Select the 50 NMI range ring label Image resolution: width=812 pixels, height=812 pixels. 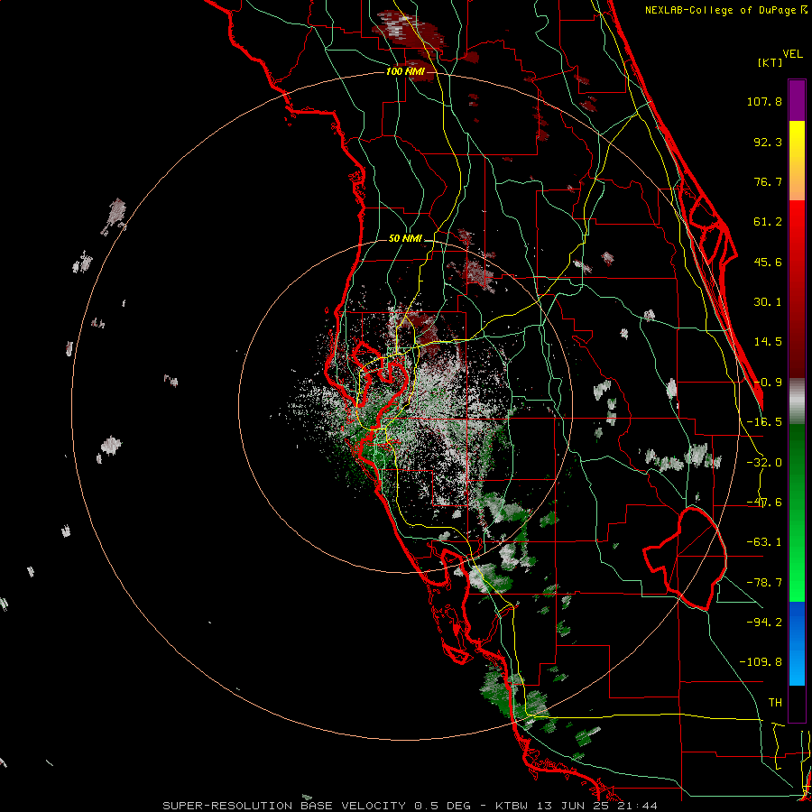click(x=405, y=239)
